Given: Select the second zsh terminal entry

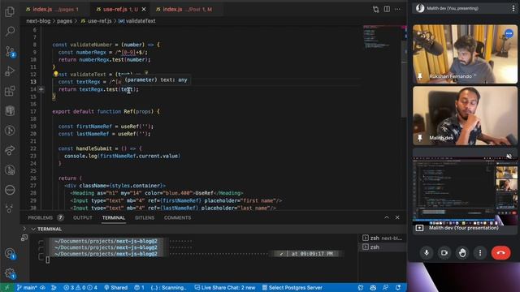Looking at the screenshot, I should click(x=383, y=247).
